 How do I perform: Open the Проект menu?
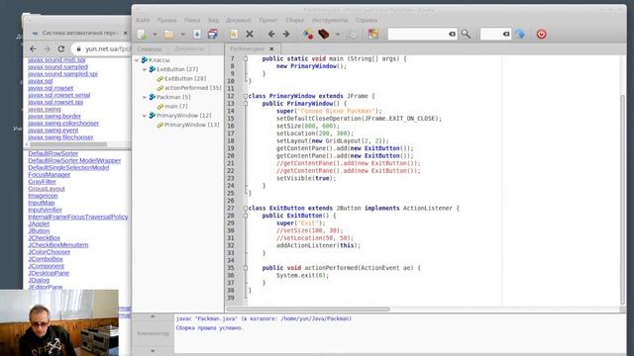click(268, 20)
